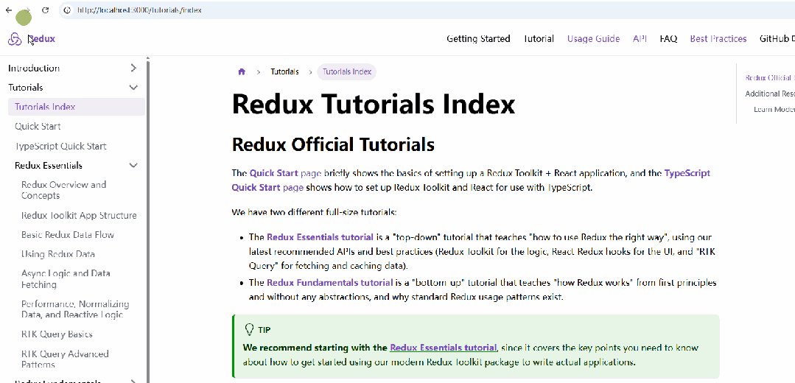Open Performance, Normalizing Data page
This screenshot has width=795, height=383.
click(75, 309)
